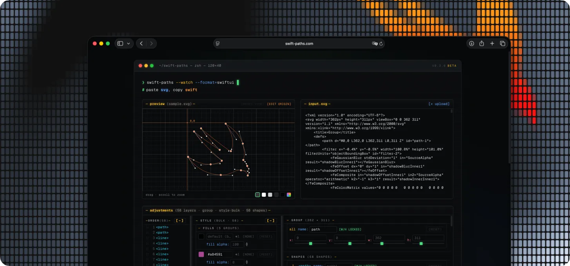Go back with Safari's back arrow

point(141,43)
